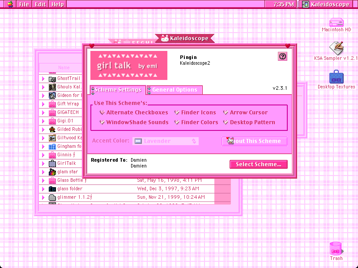This screenshot has width=358, height=268.
Task: Click the Kaleidoscope application menu icon
Action: click(x=306, y=4)
